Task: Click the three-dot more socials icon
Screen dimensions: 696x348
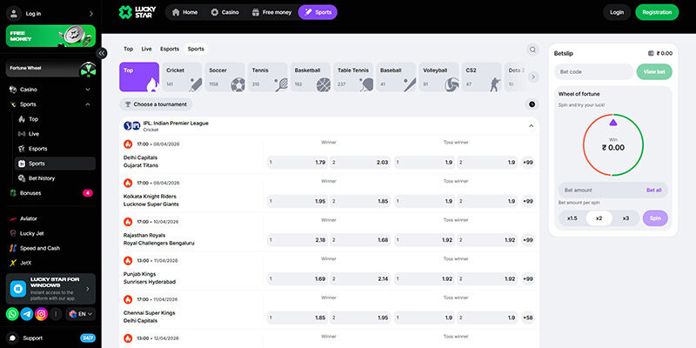Action: point(56,314)
